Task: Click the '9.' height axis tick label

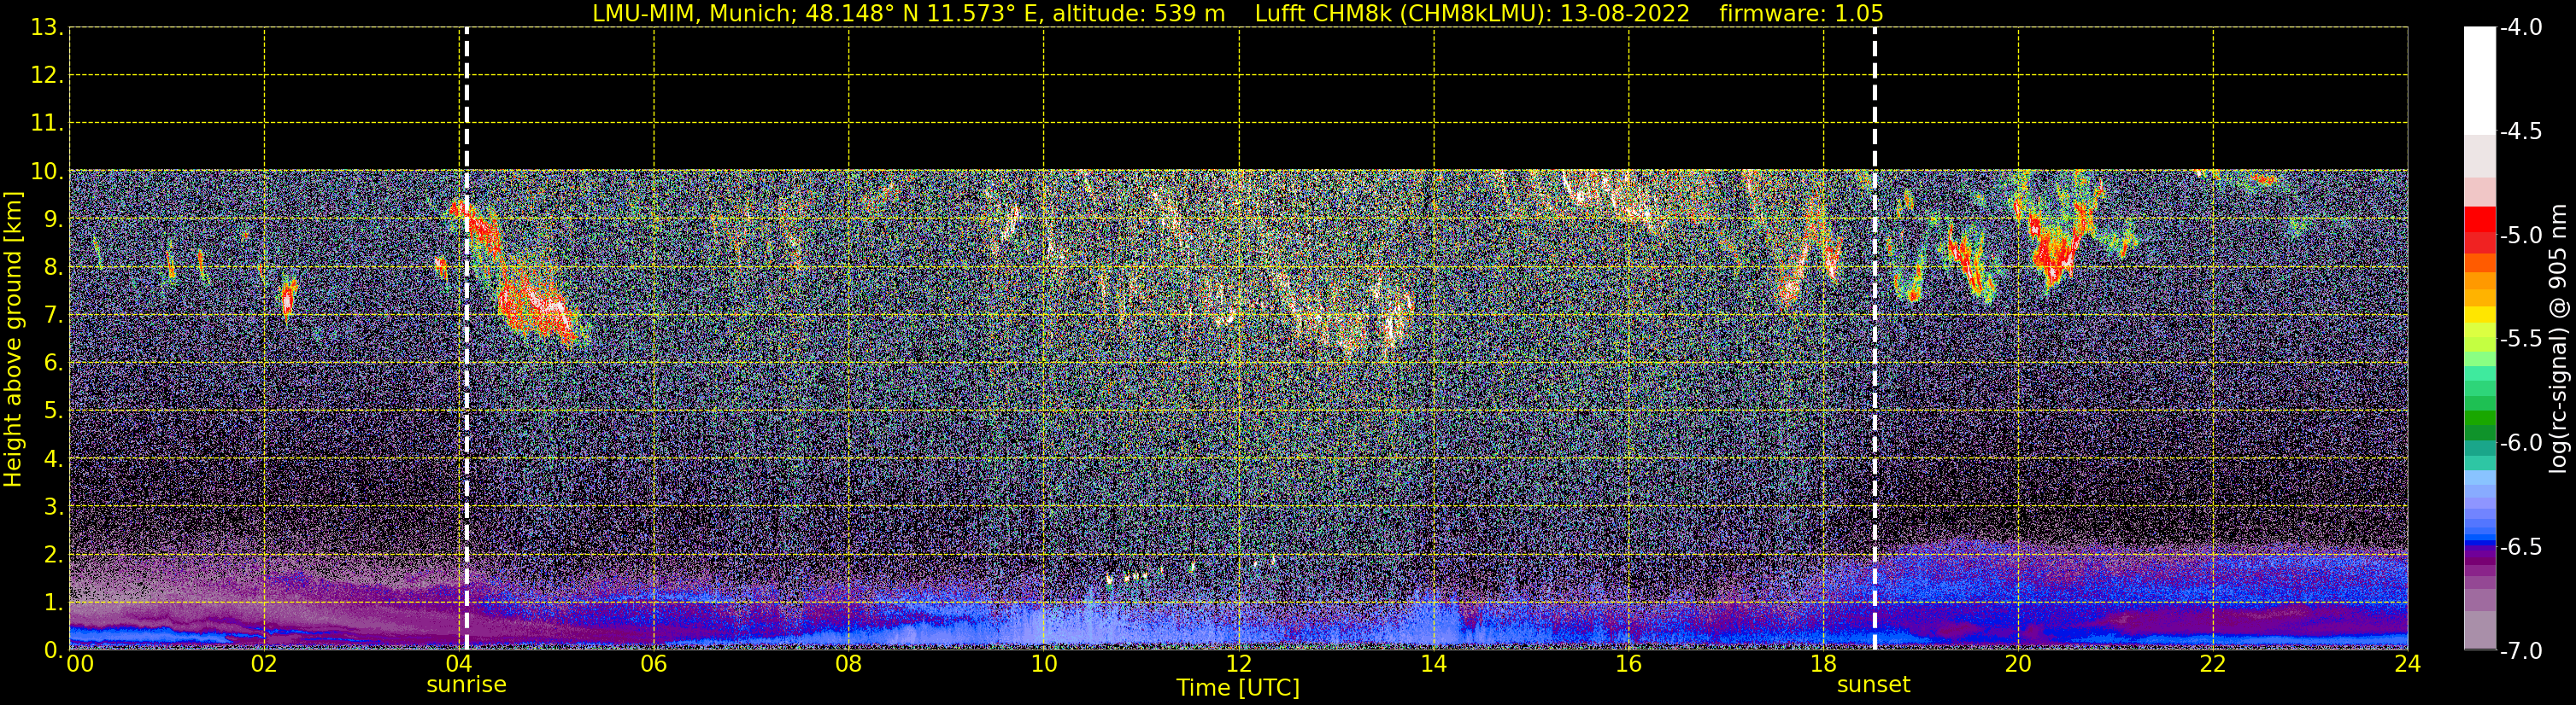Action: [x=53, y=219]
